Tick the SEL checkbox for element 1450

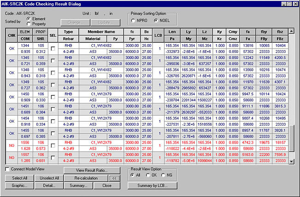click(53, 97)
